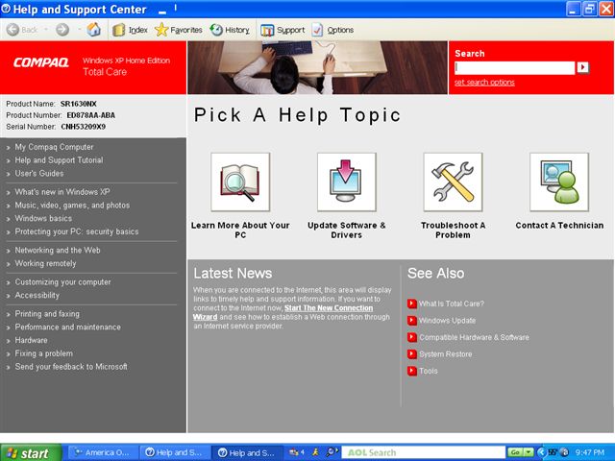Open Music, video, games, and photos
This screenshot has height=461, width=615.
click(72, 206)
